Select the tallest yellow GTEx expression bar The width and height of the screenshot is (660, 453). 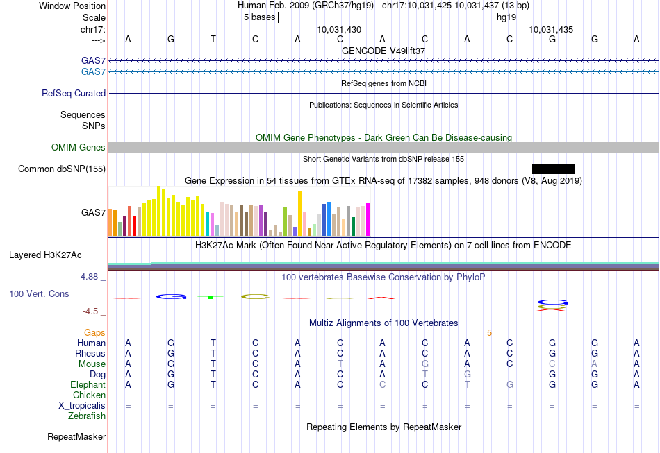click(158, 211)
